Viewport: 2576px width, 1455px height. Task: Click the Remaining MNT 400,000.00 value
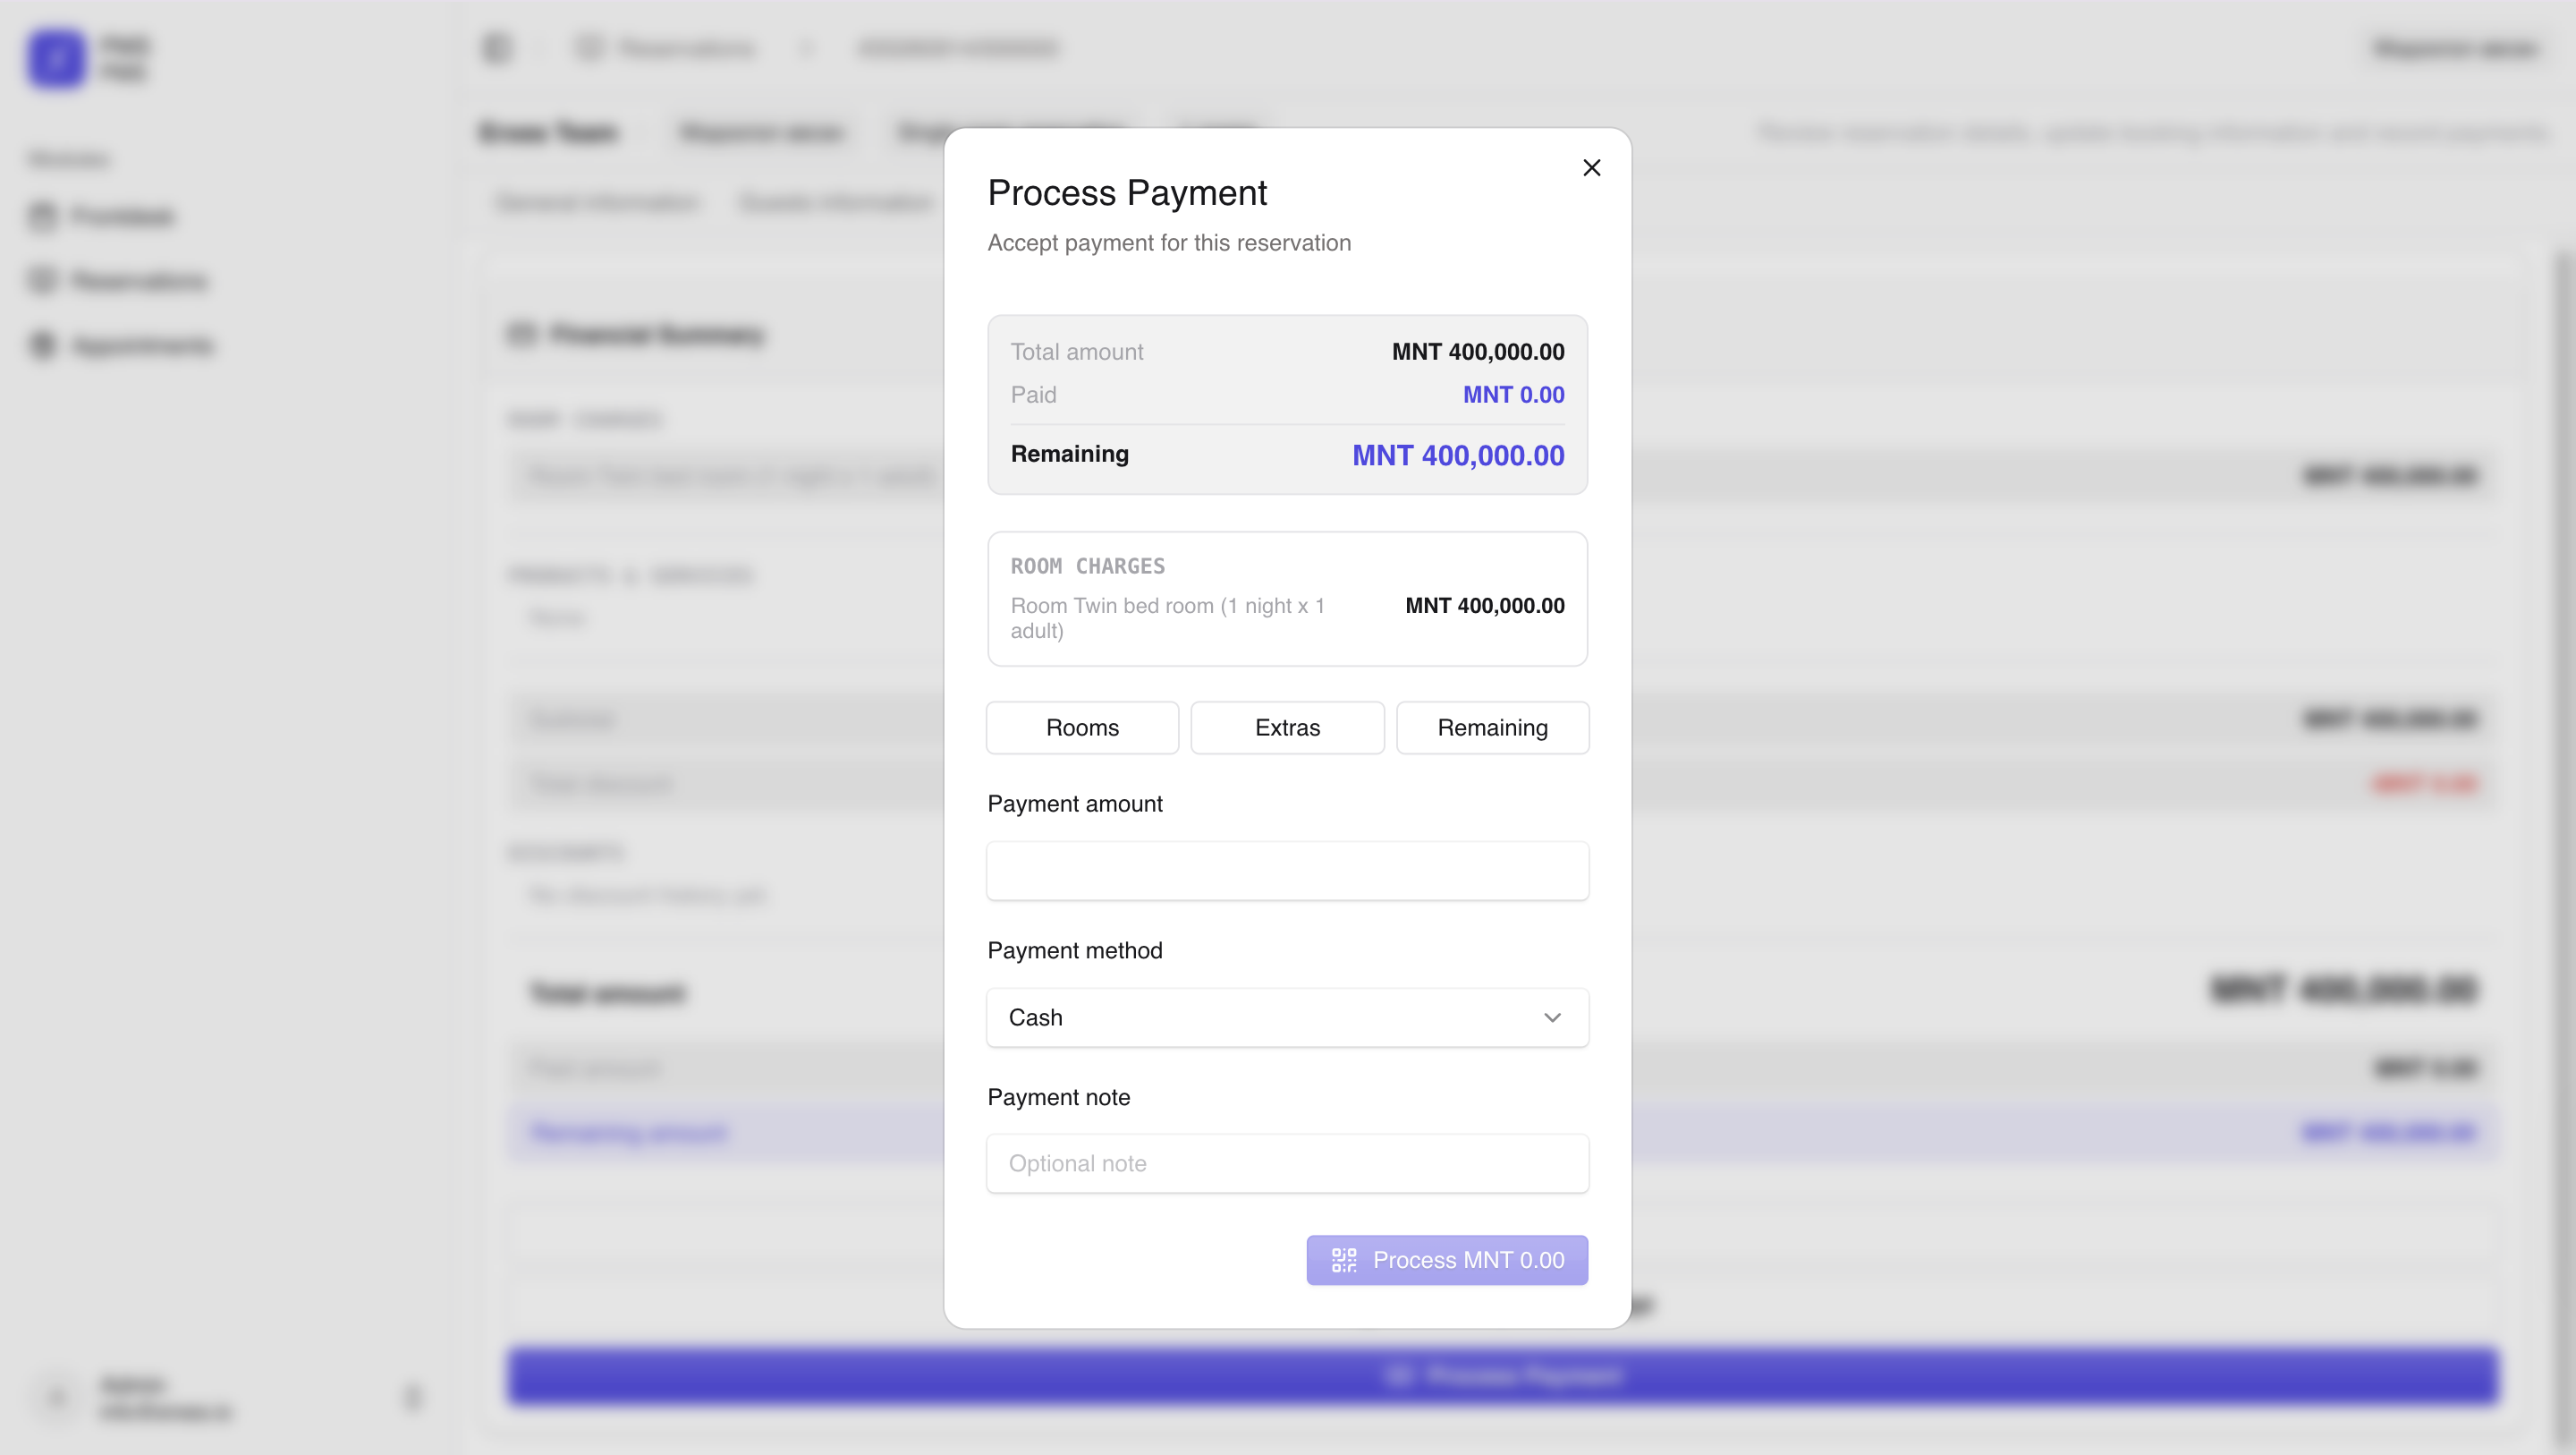(x=1458, y=455)
